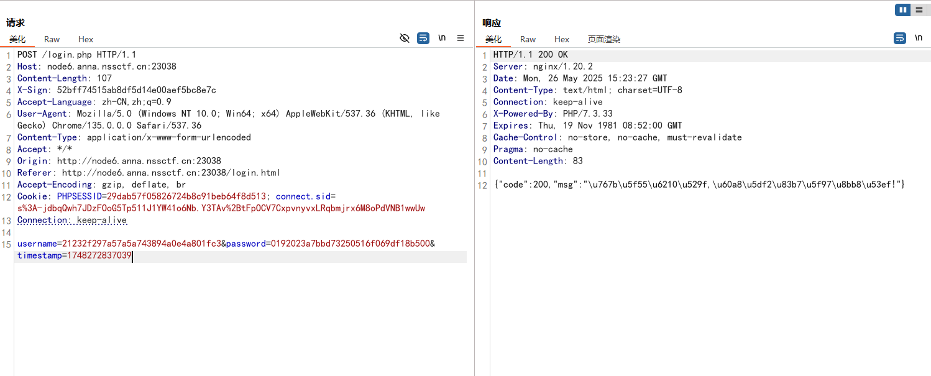The image size is (931, 376).
Task: Toggle word wrap icon in response panel
Action: click(x=900, y=39)
